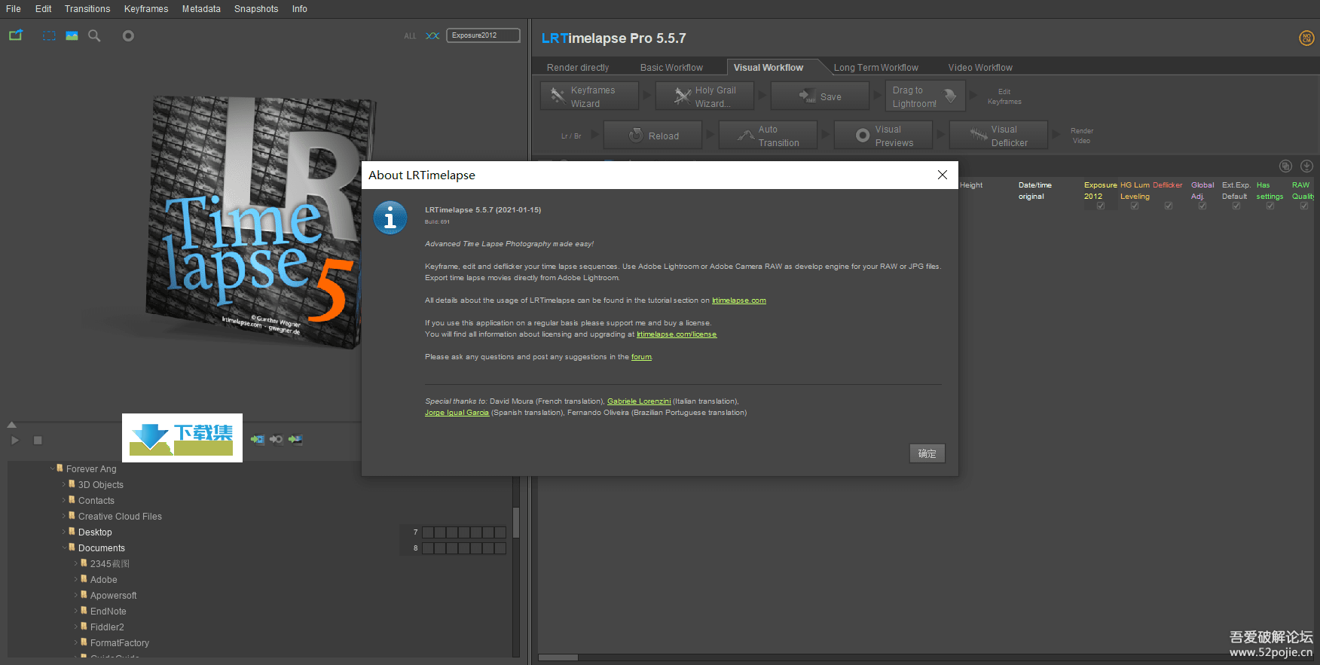The height and width of the screenshot is (665, 1320).
Task: Toggle the HG Lum Leveling column checkbox
Action: click(1135, 206)
